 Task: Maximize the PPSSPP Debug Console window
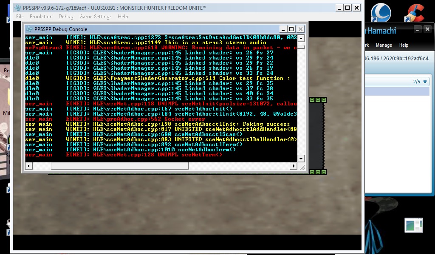291,29
